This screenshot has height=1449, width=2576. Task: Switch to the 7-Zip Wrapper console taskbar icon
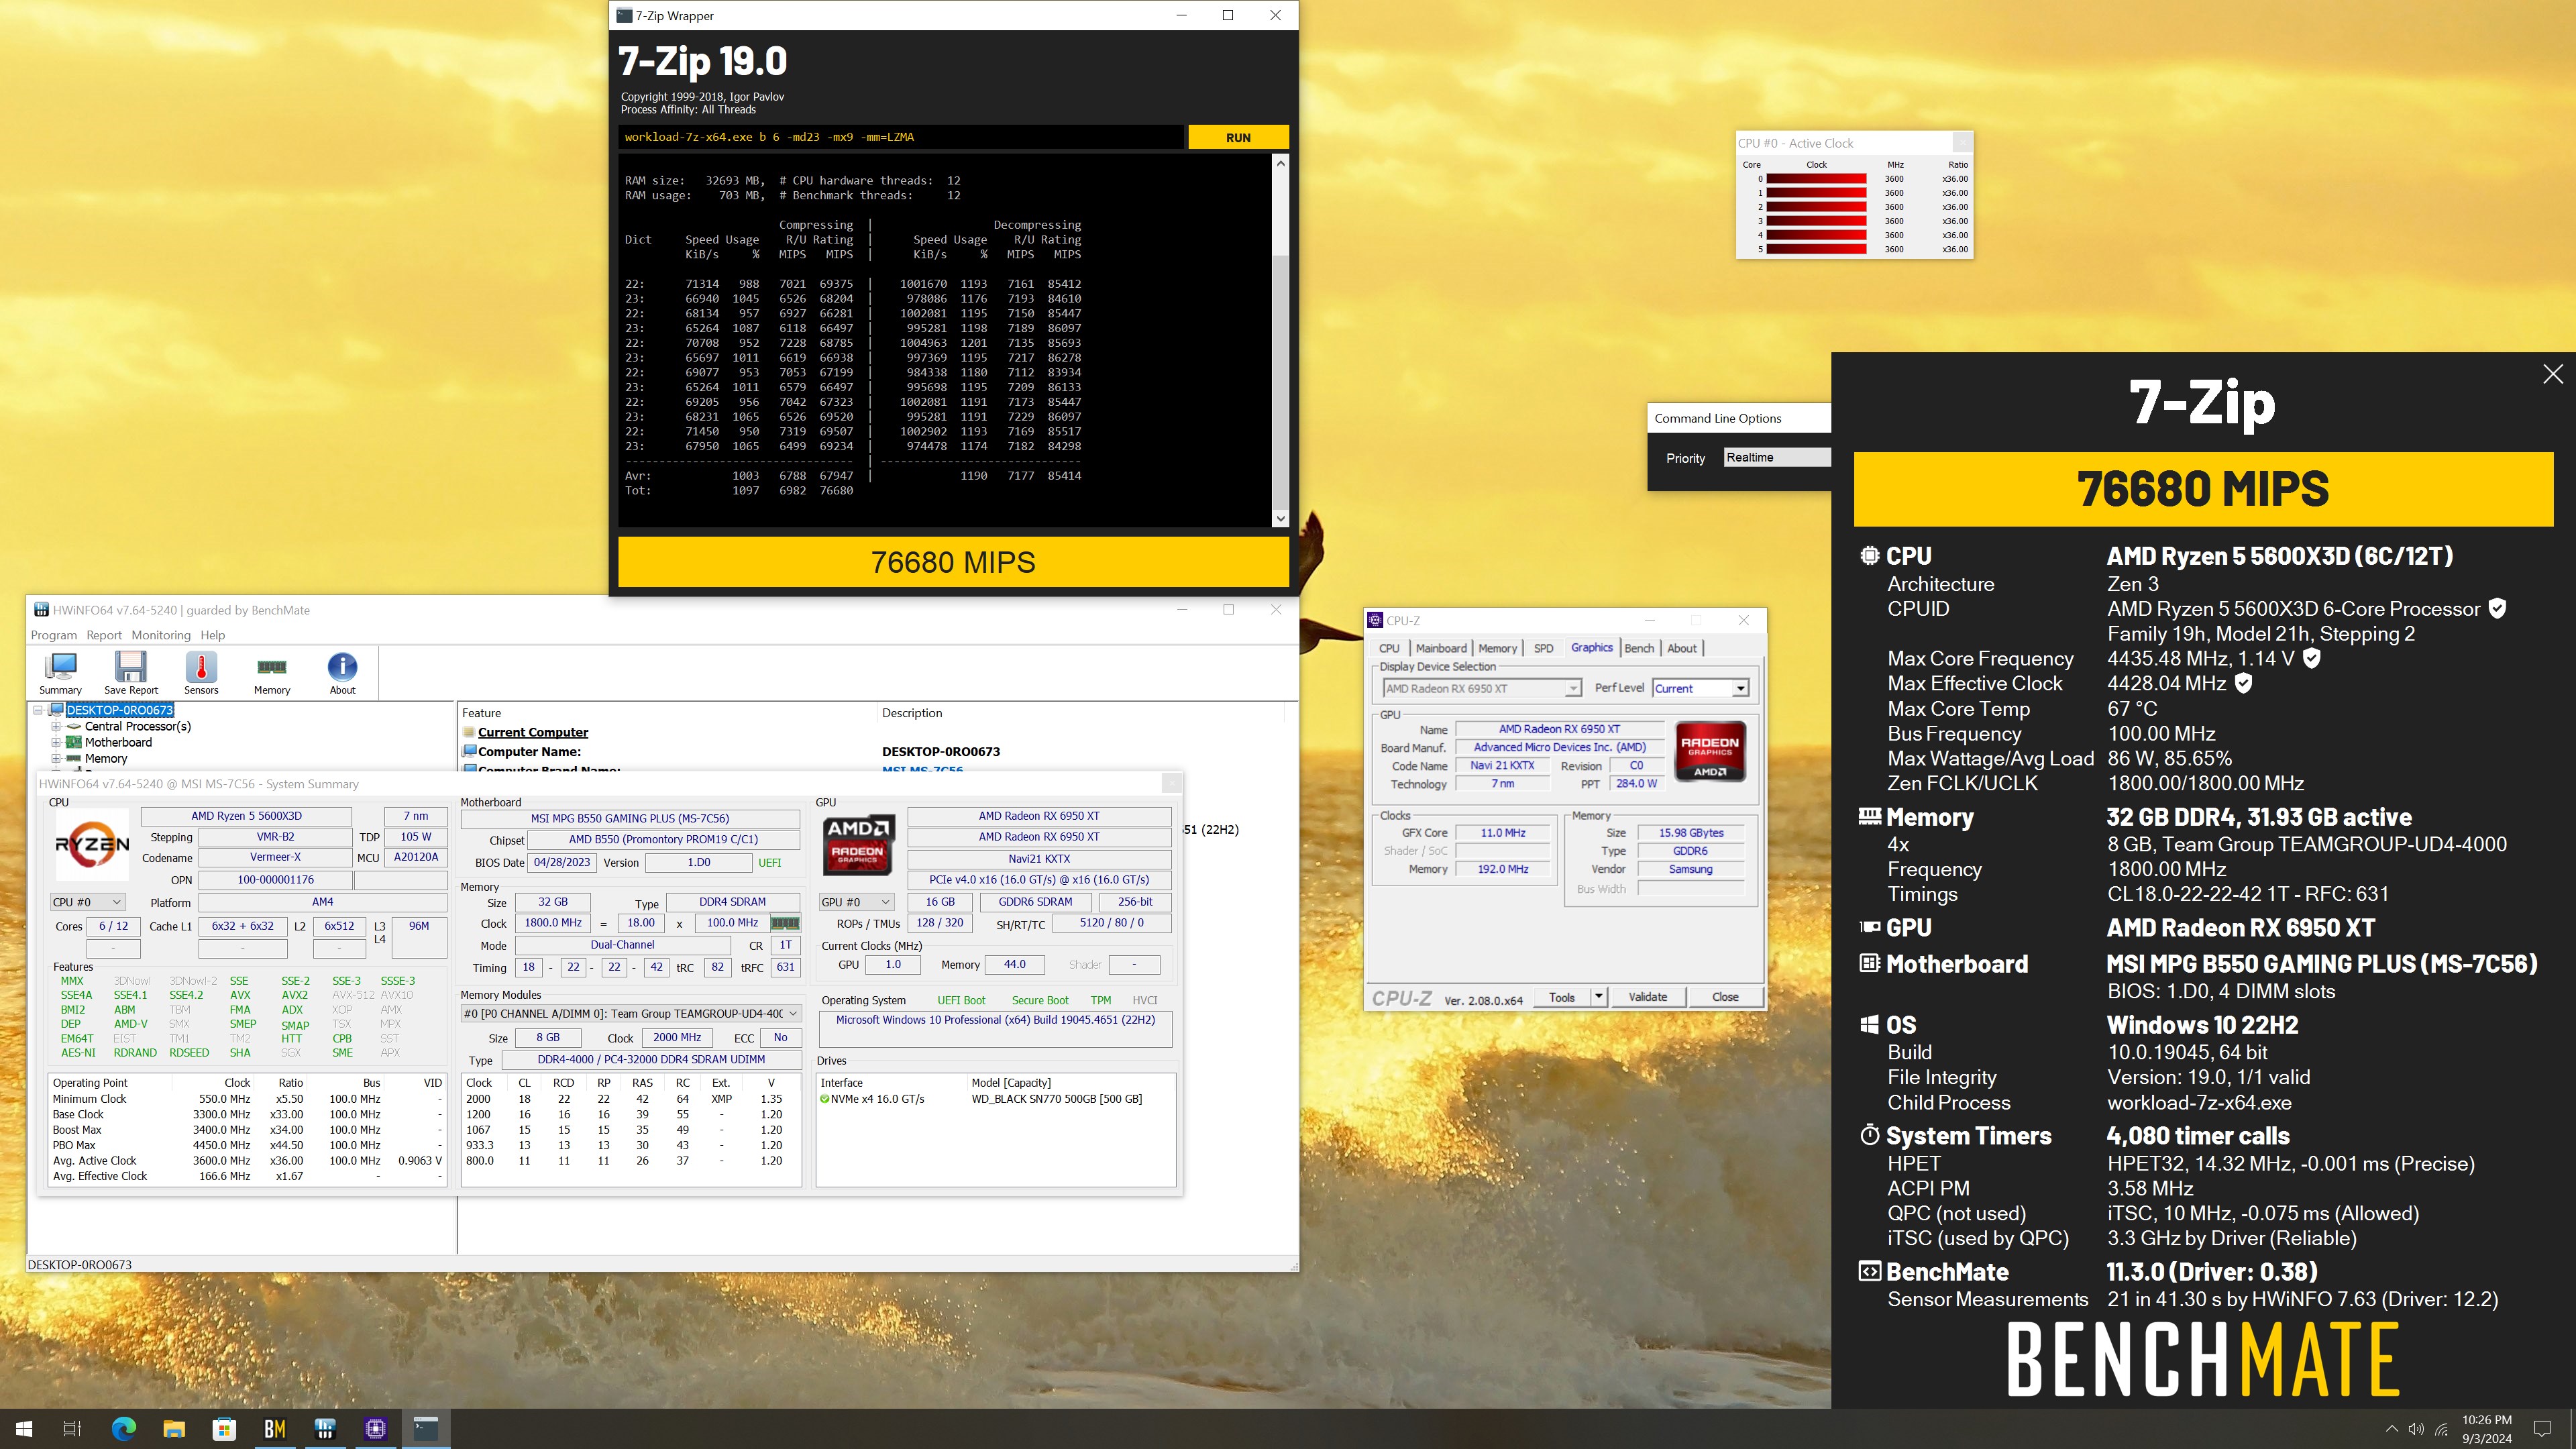coord(426,1428)
